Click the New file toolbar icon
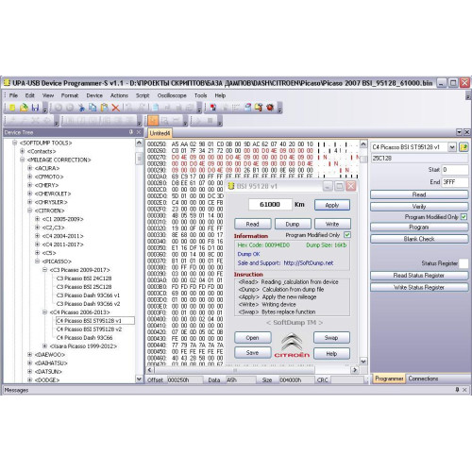472x472 pixels. [x=12, y=108]
